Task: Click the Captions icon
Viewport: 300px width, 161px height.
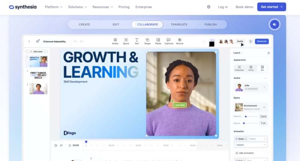Action: (x=169, y=41)
